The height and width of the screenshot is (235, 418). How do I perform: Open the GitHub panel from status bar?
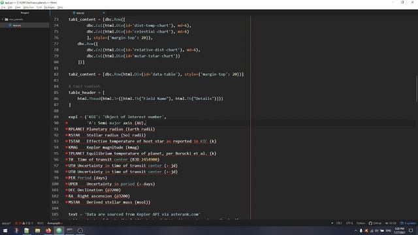point(375,223)
